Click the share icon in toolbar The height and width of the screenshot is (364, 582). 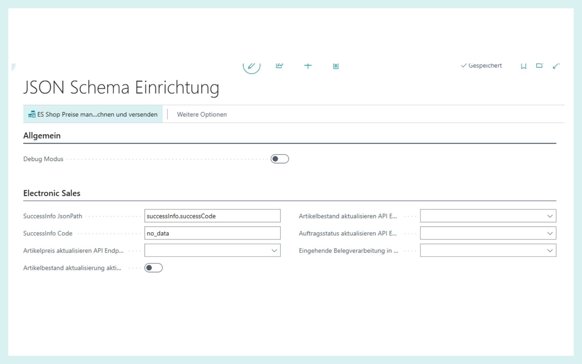point(279,66)
